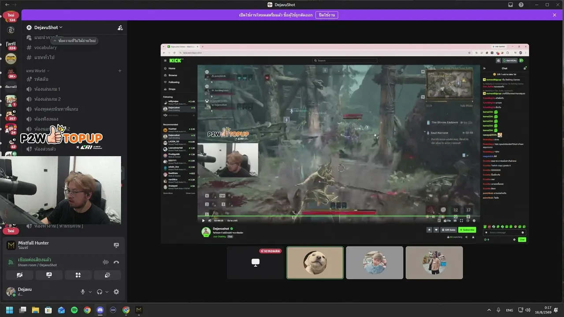This screenshot has height=317, width=564.
Task: Open Dejavu user profile avatar
Action: click(x=10, y=292)
